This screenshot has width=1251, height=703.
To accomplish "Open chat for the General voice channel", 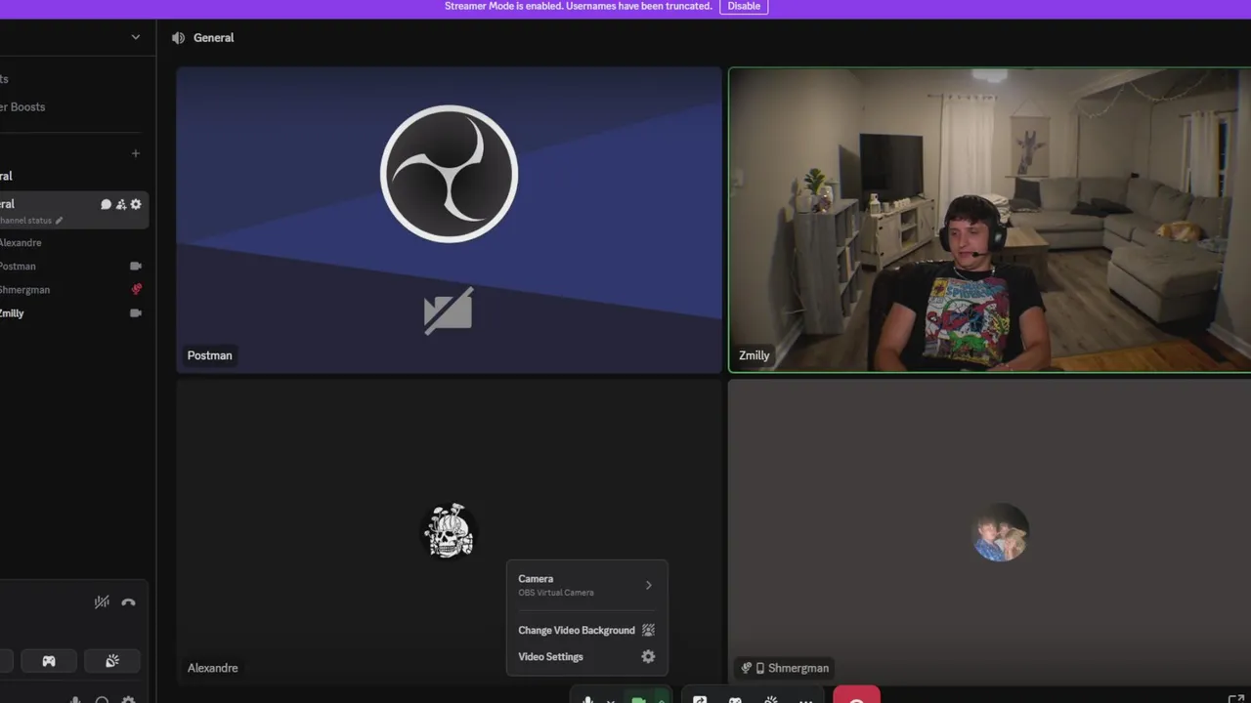I will coord(107,204).
